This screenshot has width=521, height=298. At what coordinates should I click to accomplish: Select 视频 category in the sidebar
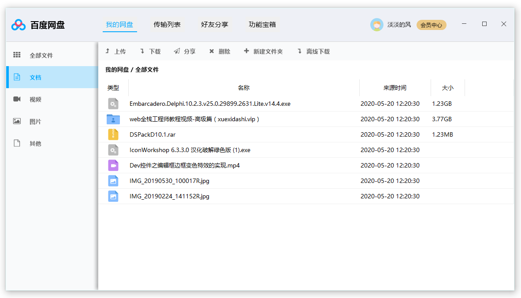[x=52, y=99]
